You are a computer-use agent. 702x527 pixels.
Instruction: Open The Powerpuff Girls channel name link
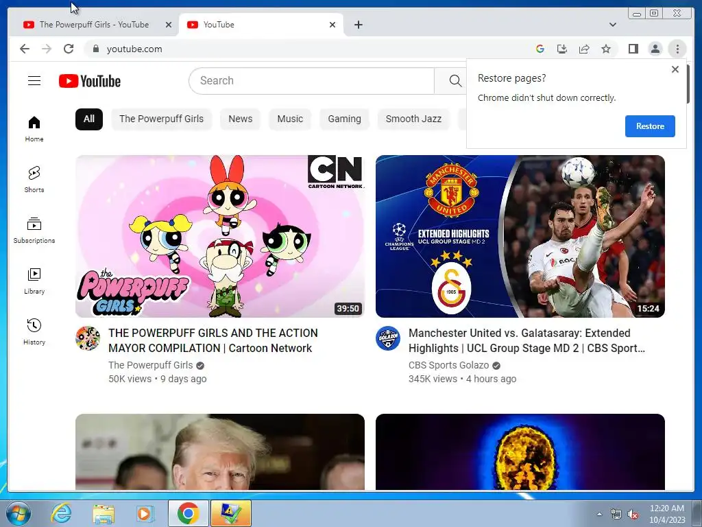(x=150, y=365)
